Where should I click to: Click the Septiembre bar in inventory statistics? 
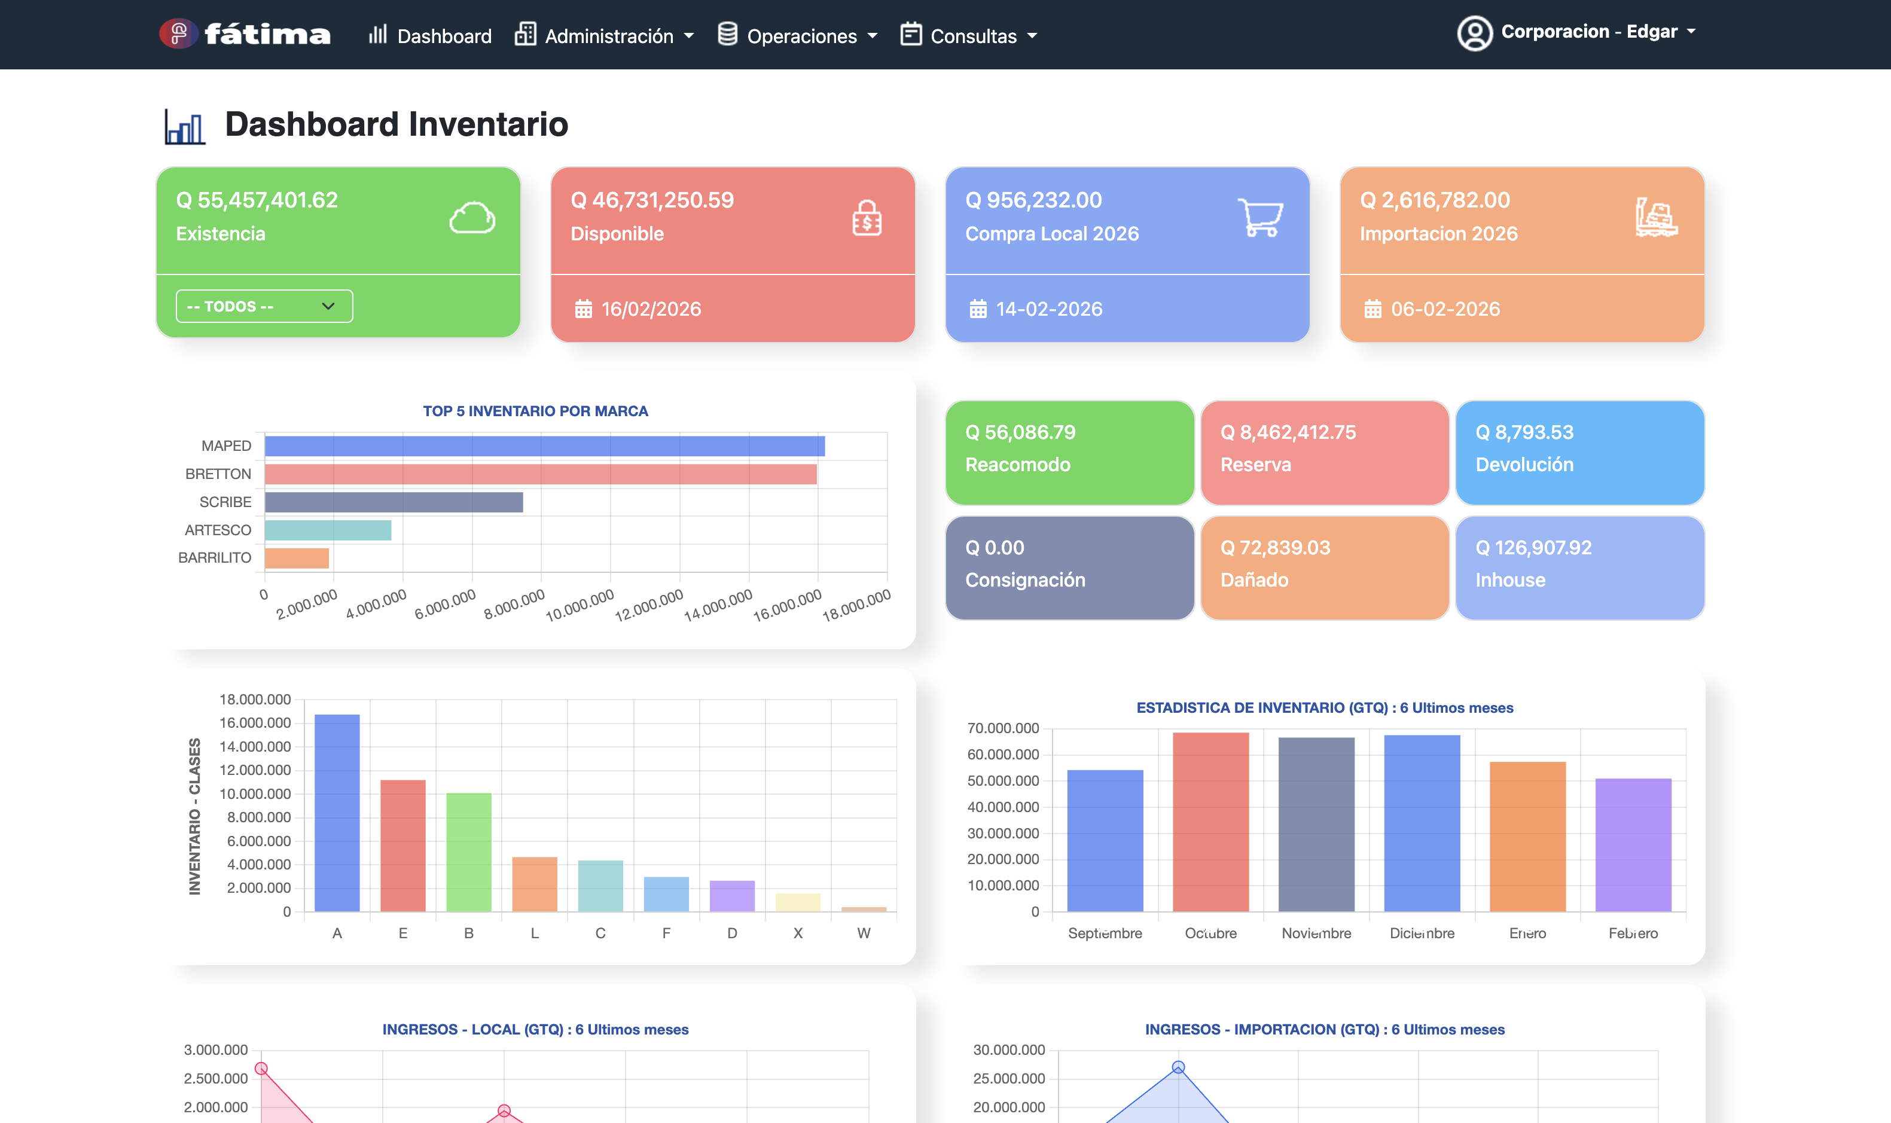coord(1105,841)
